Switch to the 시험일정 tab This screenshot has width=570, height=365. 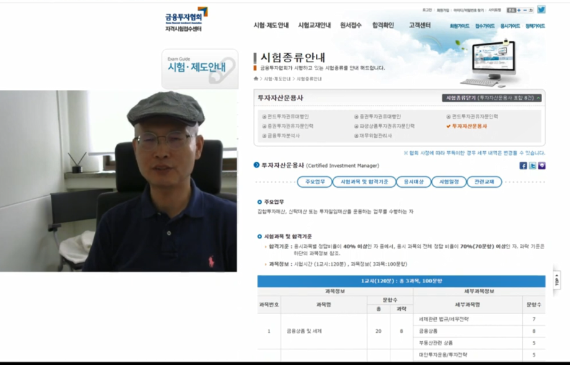(x=448, y=182)
